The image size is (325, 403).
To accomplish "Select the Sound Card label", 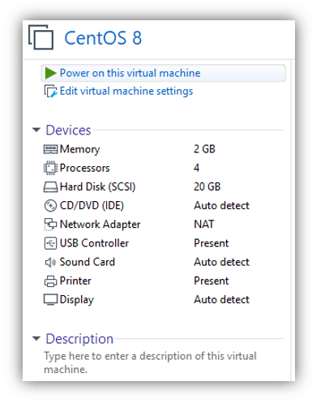I will [88, 262].
